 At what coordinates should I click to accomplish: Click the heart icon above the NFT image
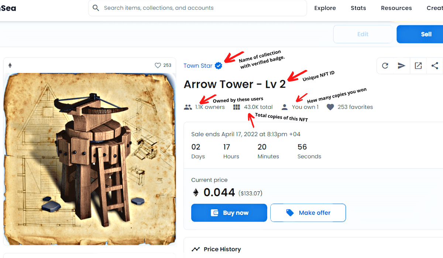tap(158, 65)
